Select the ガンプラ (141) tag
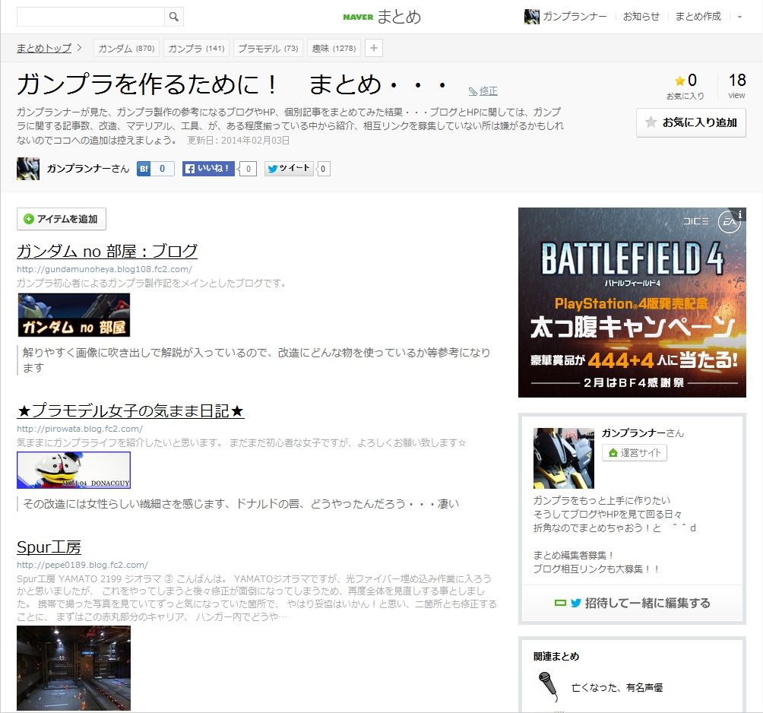 tap(197, 48)
